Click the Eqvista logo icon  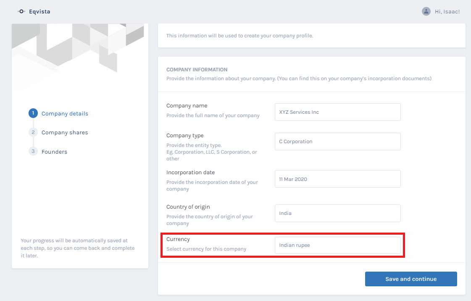pyautogui.click(x=21, y=11)
